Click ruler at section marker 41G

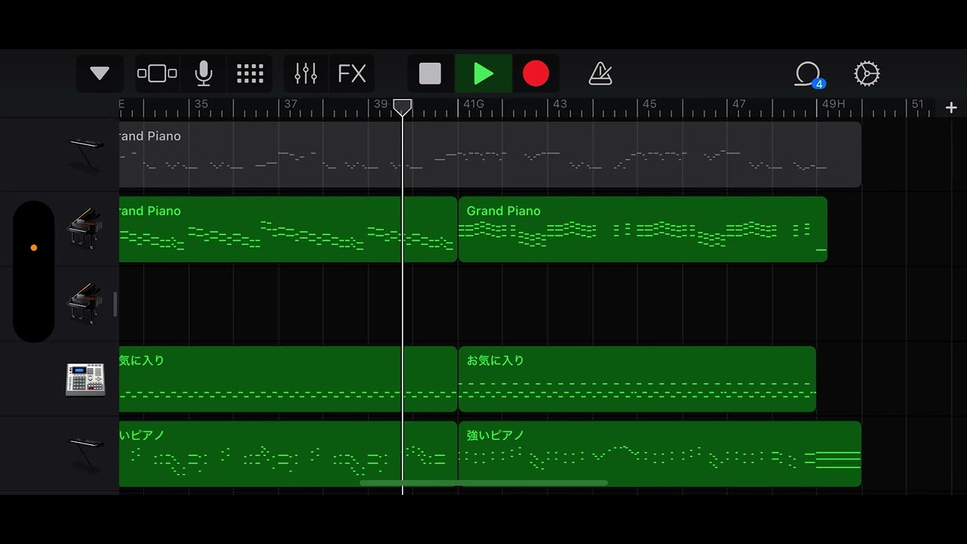click(x=473, y=104)
